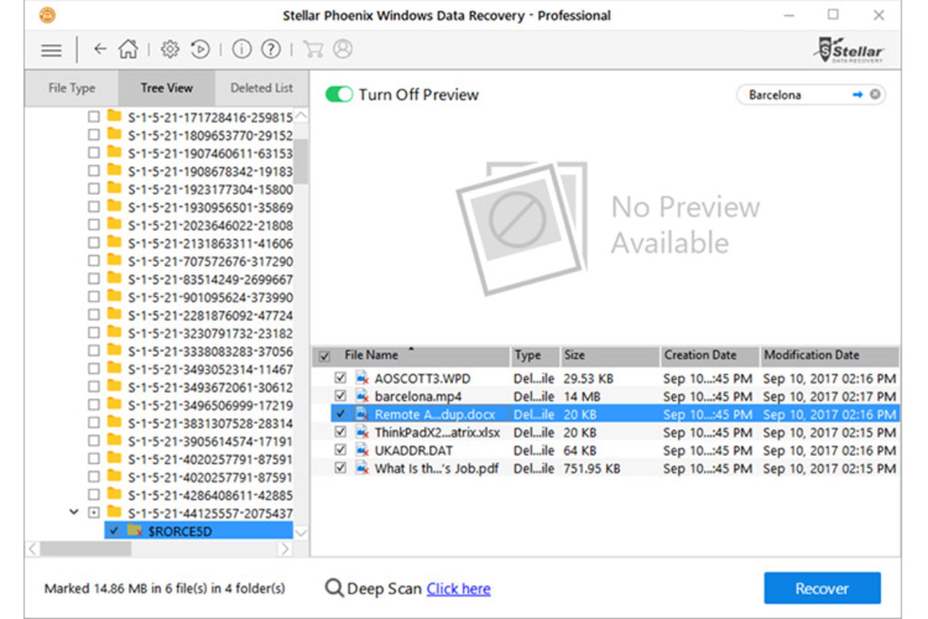Click the tree horizontal scroll left arrow
Viewport: 928px width, 619px height.
point(32,549)
